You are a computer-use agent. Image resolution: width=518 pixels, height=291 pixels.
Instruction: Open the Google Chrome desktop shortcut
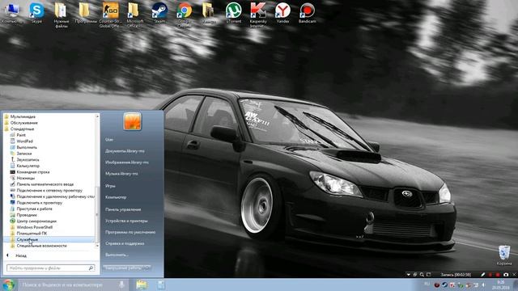click(184, 15)
